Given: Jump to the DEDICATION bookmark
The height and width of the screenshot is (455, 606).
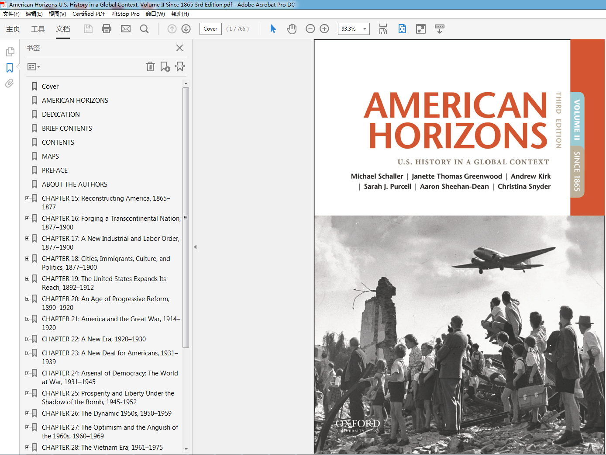Looking at the screenshot, I should click(61, 115).
